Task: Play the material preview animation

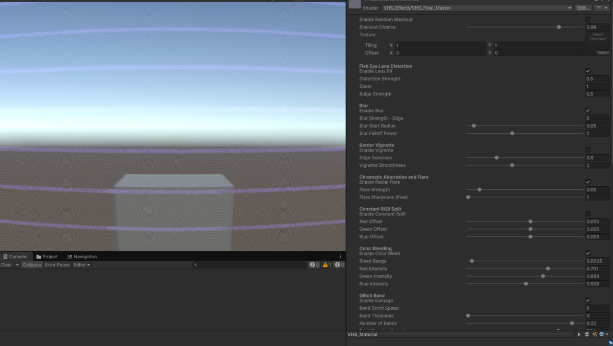Action: (579, 335)
